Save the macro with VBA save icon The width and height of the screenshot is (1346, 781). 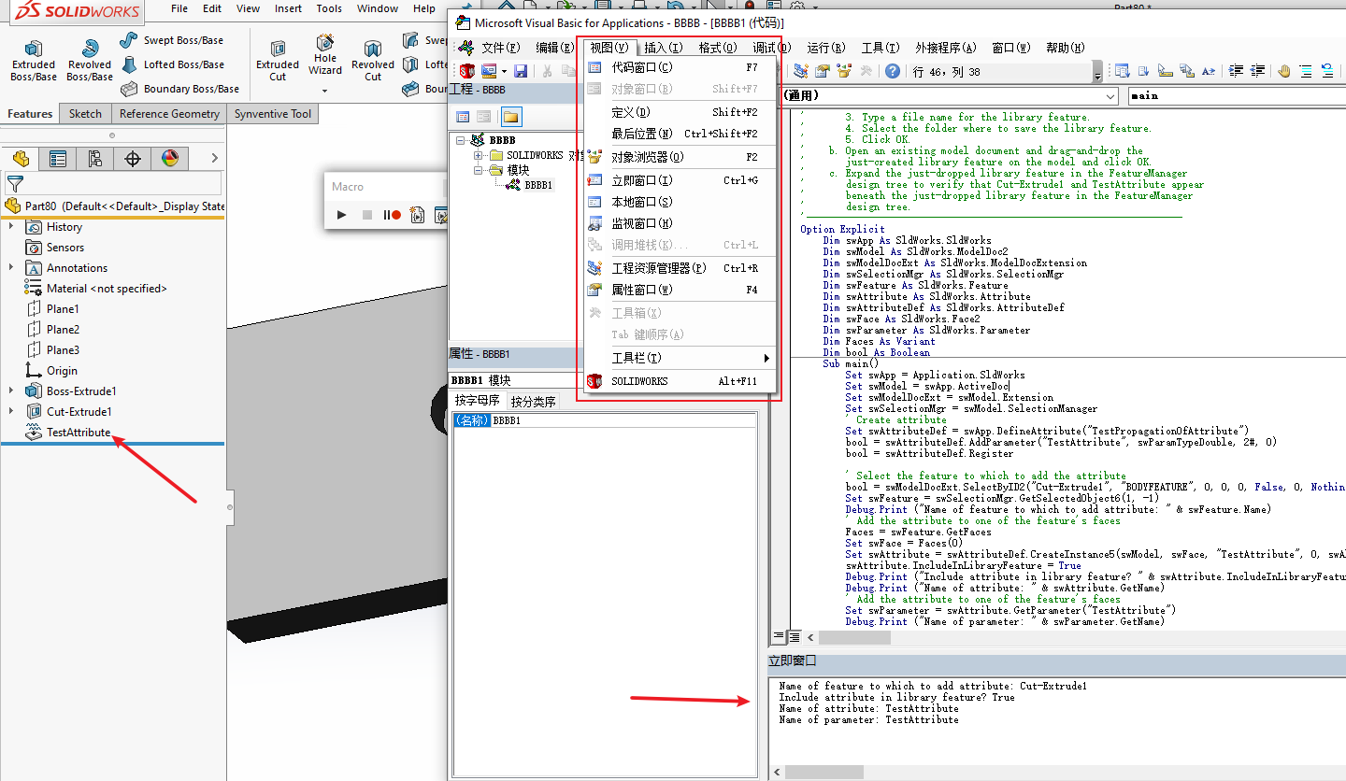click(x=521, y=71)
